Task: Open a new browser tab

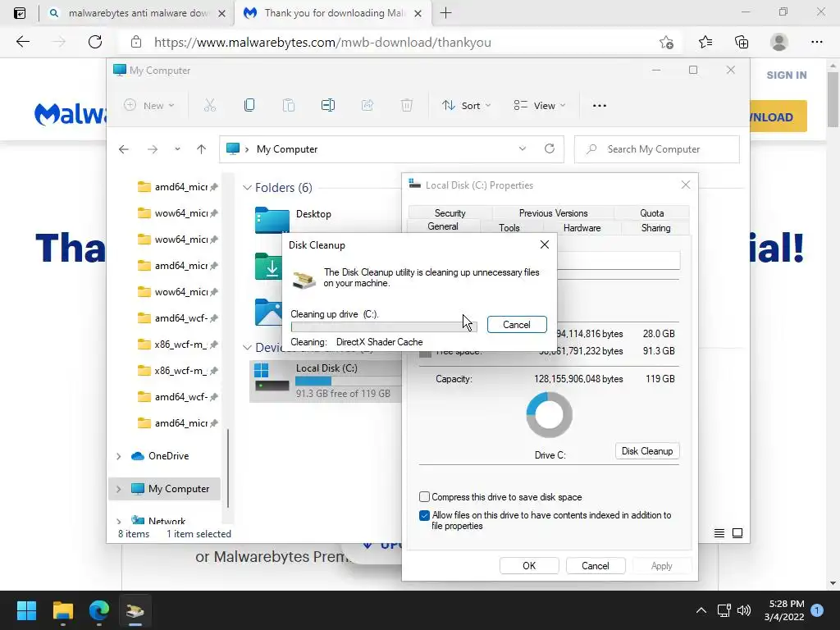Action: [445, 13]
